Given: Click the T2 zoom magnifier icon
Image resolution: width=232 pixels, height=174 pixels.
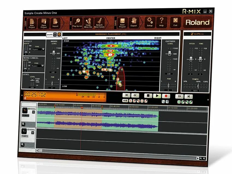Looking at the screenshot, I should pos(22,145).
